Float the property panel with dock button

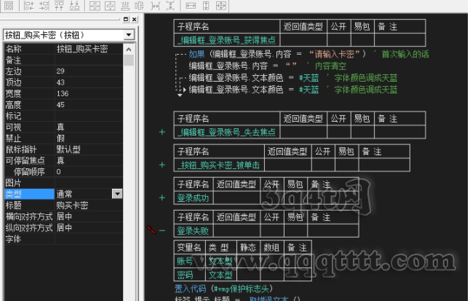point(126,20)
